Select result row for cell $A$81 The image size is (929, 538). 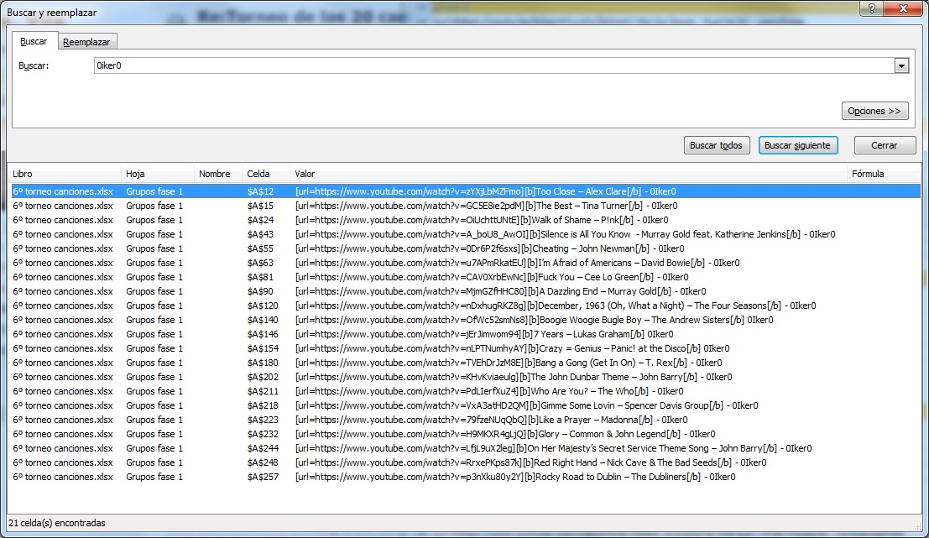466,277
